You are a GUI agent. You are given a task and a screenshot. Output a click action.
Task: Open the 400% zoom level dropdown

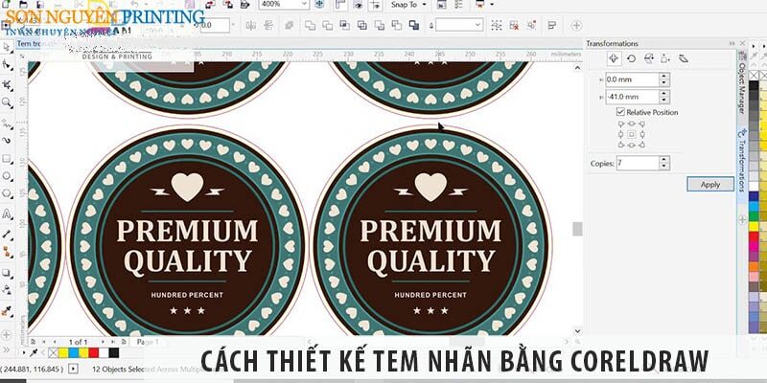pyautogui.click(x=306, y=5)
